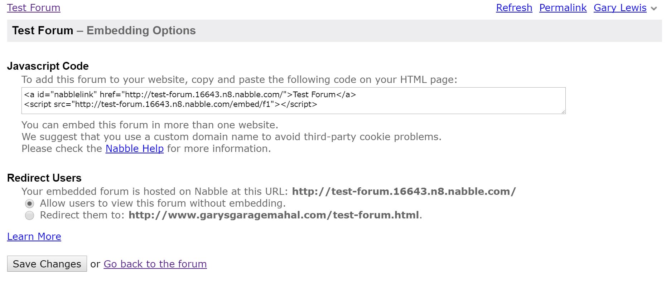666x286 pixels.
Task: Click the Redirect Users section heading
Action: [x=44, y=178]
